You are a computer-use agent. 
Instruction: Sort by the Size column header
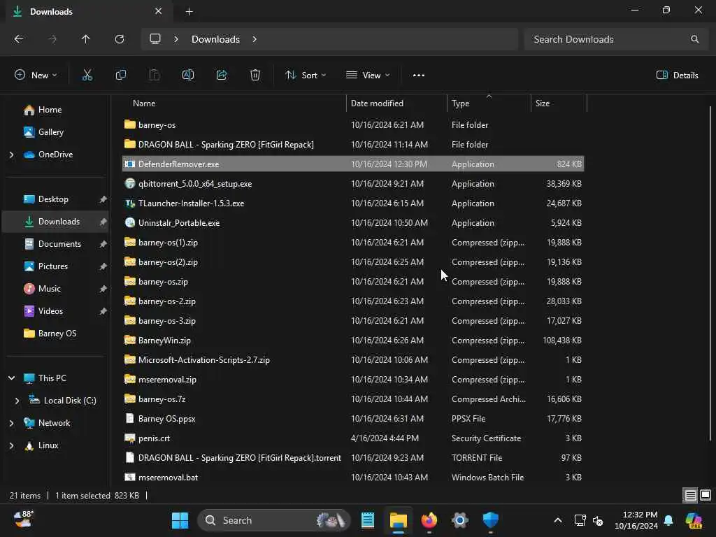pyautogui.click(x=559, y=103)
